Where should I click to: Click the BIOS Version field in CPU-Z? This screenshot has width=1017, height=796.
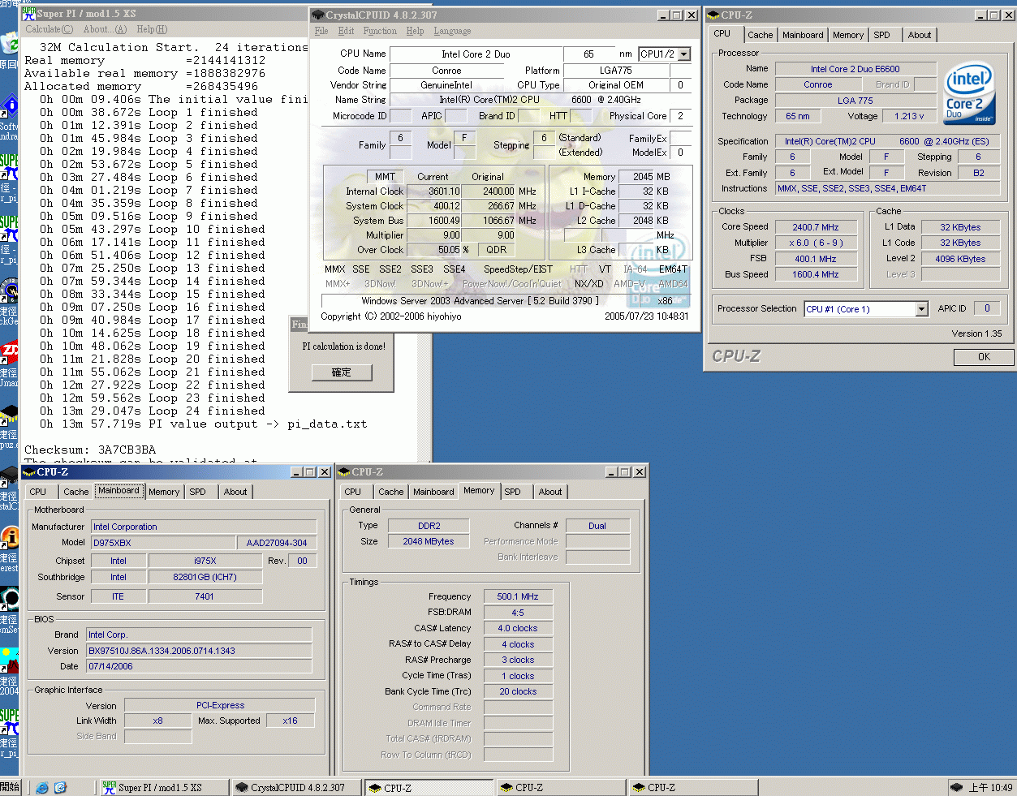[199, 651]
